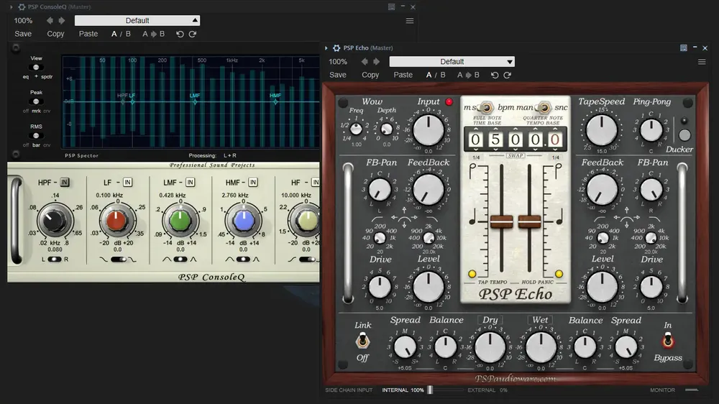719x404 pixels.
Task: Click the Tap Tempo yellow button
Action: click(x=472, y=274)
